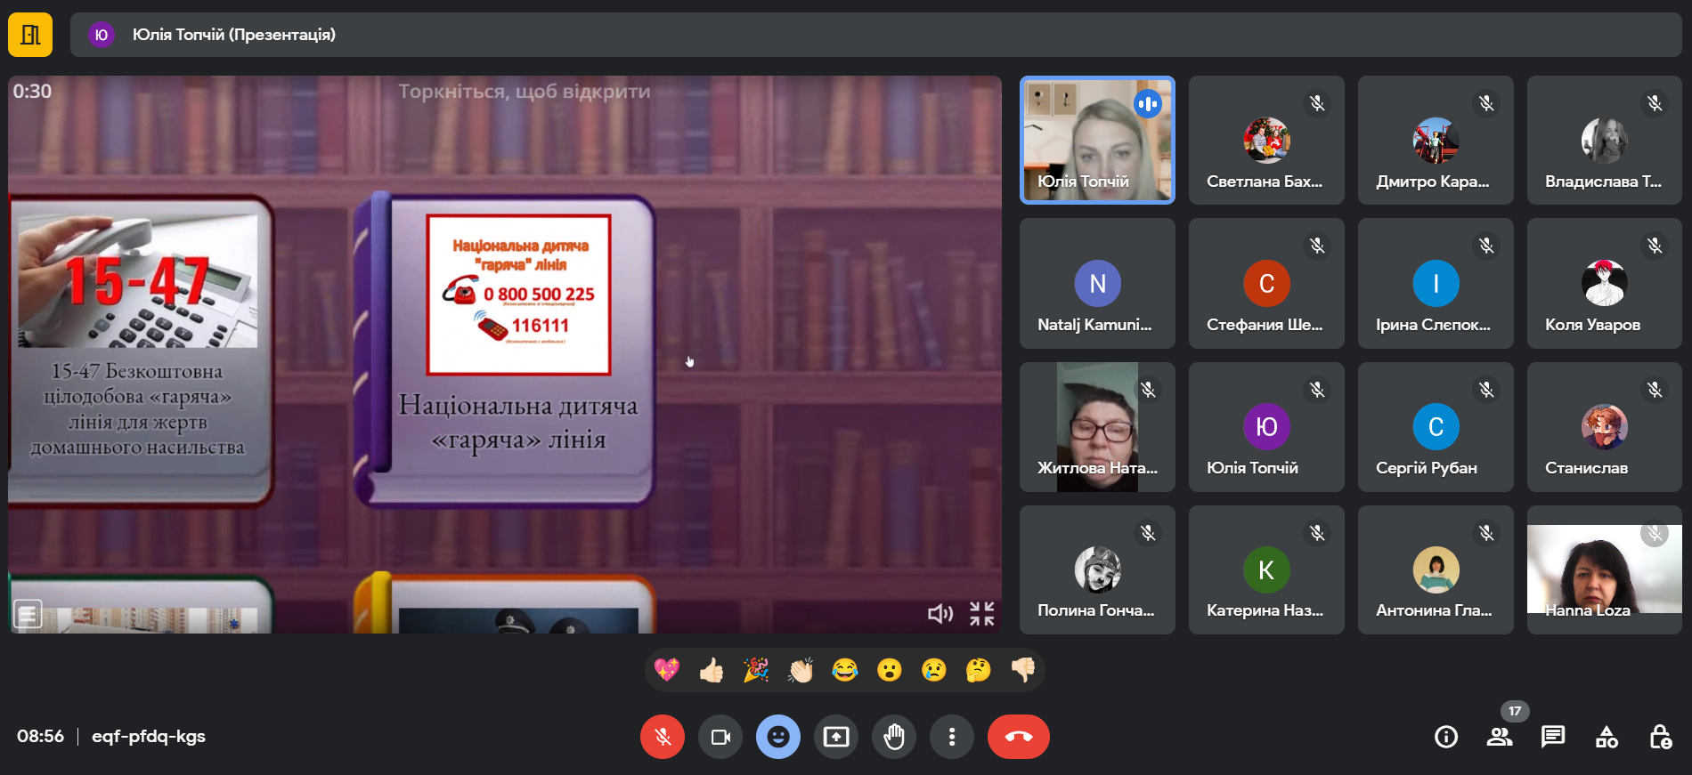Viewport: 1692px width, 775px height.
Task: Click the present screen button
Action: (835, 737)
